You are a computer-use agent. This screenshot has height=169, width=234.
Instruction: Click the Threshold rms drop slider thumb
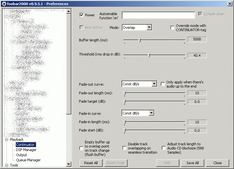[149, 55]
